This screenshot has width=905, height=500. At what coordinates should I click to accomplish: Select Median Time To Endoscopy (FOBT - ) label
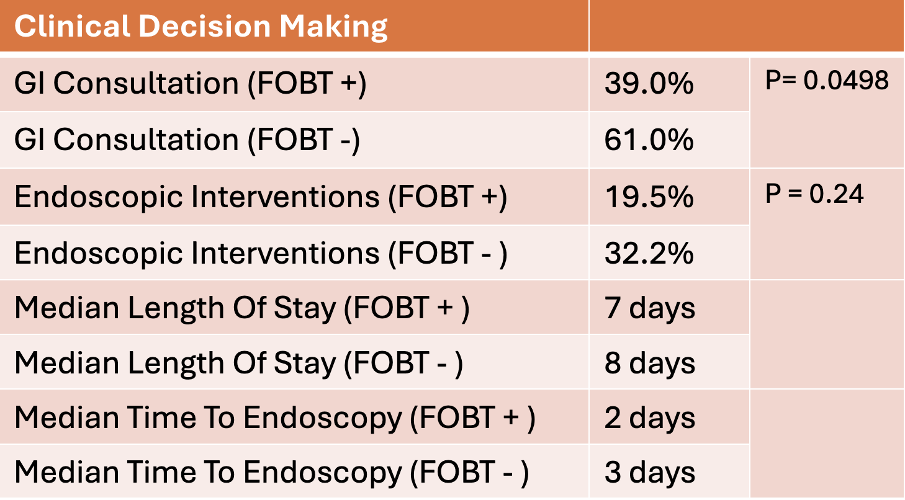tap(294, 471)
